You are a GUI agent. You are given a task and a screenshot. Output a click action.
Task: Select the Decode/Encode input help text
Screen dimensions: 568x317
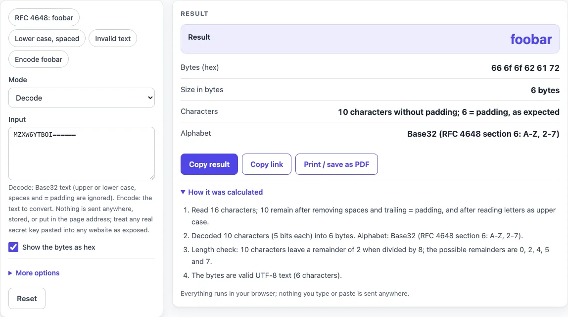[x=81, y=209]
